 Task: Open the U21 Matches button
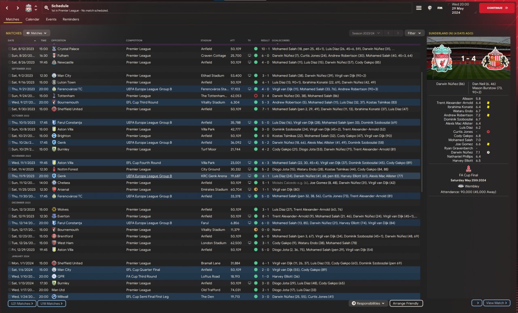point(22,303)
